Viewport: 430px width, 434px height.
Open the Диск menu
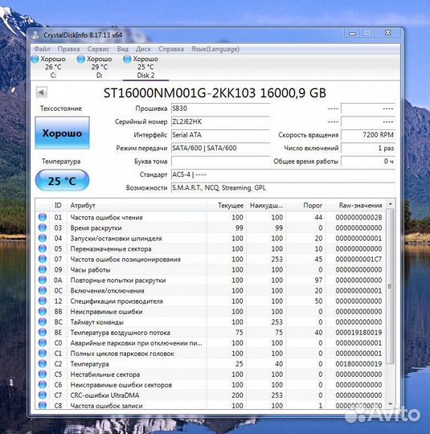(143, 49)
